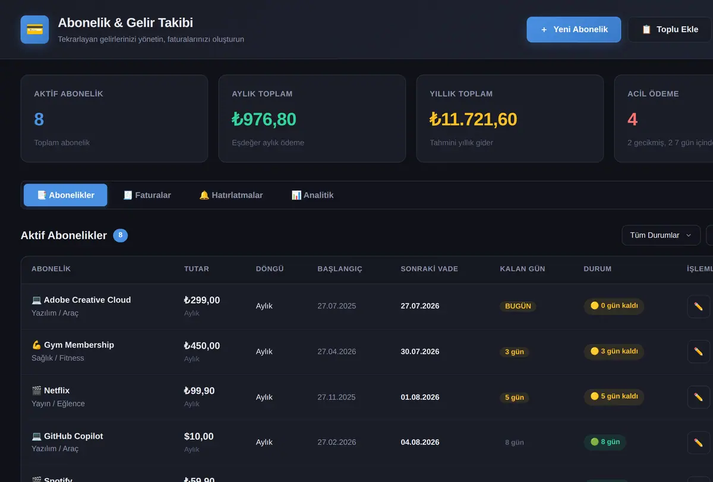
Task: Click the green '8 gün' status badge
Action: pos(605,442)
